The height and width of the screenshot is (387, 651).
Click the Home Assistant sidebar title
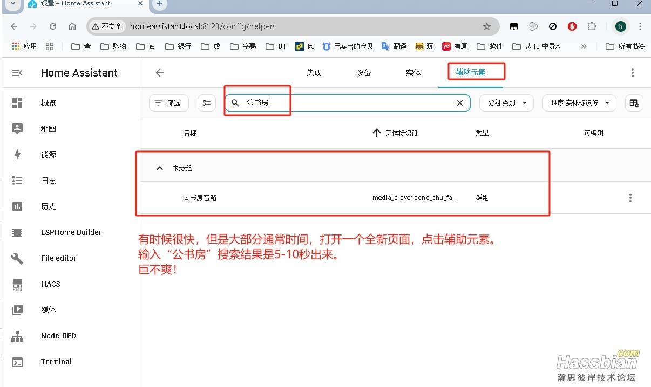(x=79, y=73)
